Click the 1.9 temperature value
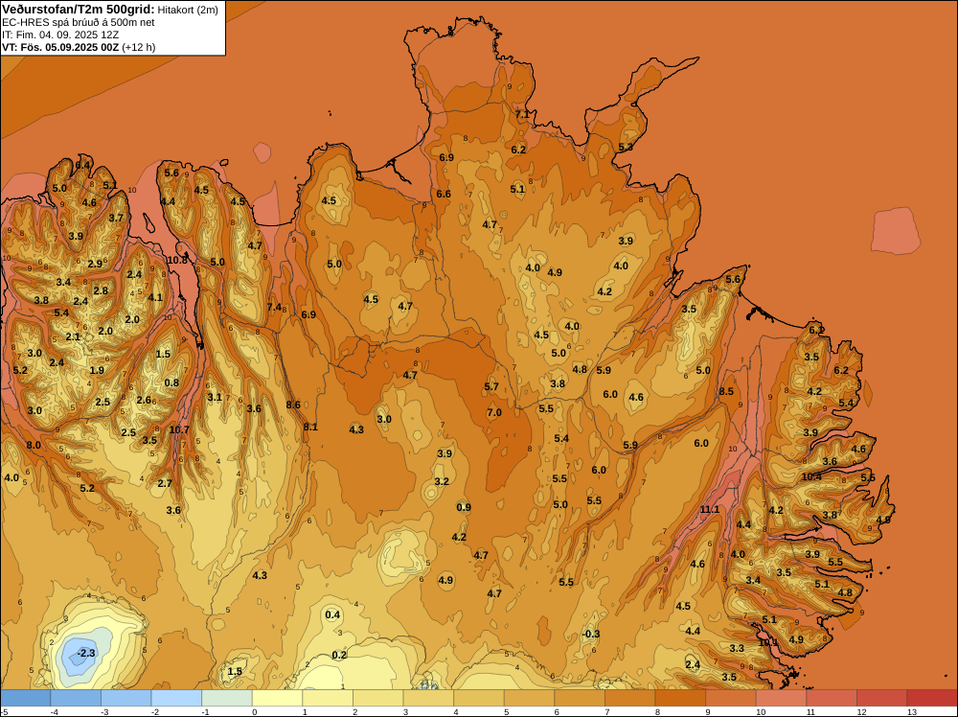The image size is (958, 717). point(97,370)
